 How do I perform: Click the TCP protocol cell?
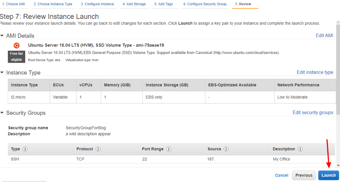(x=80, y=159)
